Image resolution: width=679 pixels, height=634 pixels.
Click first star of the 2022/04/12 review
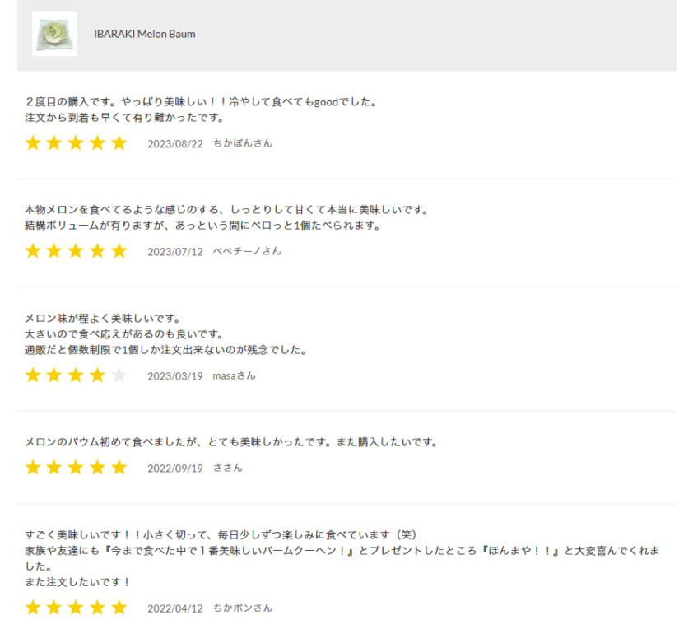(33, 608)
